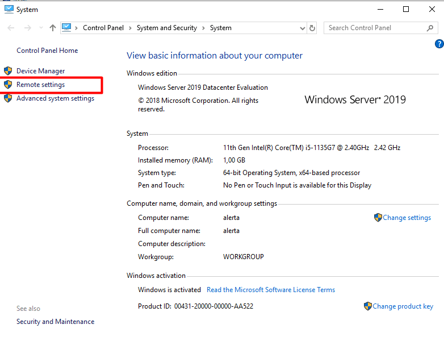This screenshot has height=337, width=444.
Task: Open Remote settings link
Action: pyautogui.click(x=40, y=85)
